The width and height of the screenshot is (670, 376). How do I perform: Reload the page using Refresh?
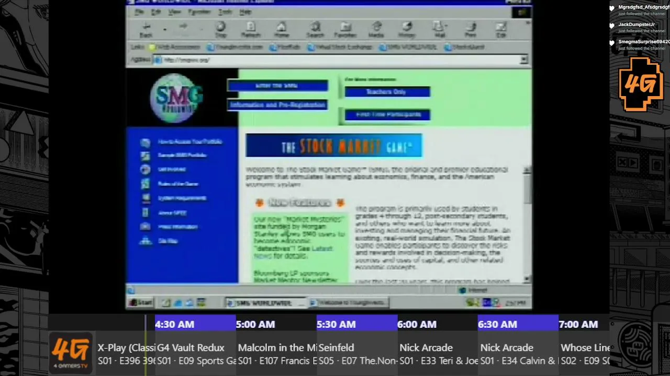coord(251,30)
